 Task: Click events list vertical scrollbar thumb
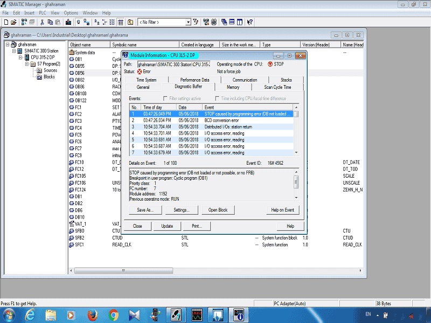coord(296,114)
